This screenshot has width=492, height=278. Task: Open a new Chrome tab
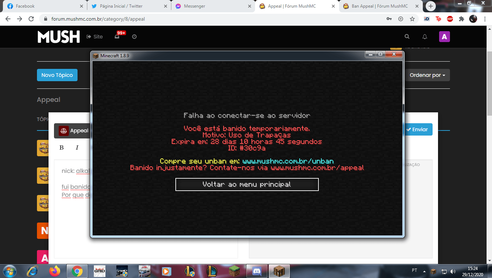click(x=430, y=6)
